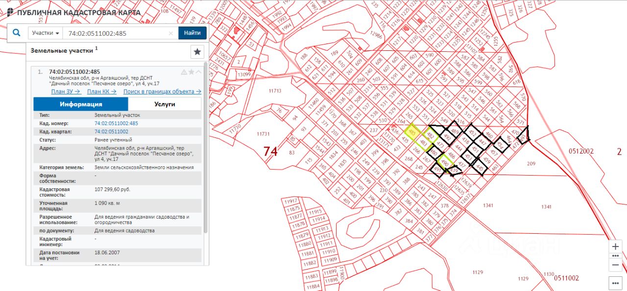Add the result to favorites via its small star

point(192,72)
